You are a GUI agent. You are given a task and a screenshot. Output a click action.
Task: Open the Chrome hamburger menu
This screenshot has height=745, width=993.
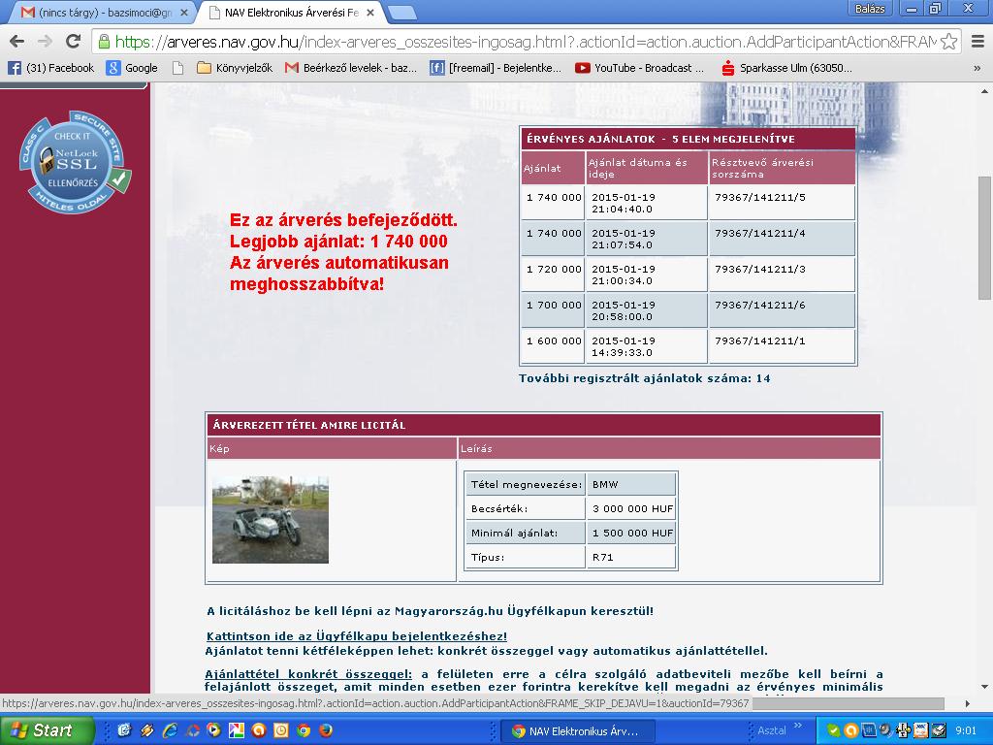(x=974, y=42)
